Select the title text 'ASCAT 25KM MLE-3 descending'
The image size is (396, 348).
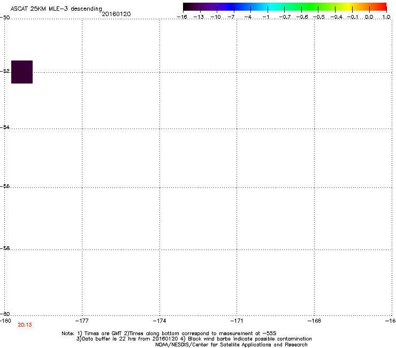click(x=56, y=9)
